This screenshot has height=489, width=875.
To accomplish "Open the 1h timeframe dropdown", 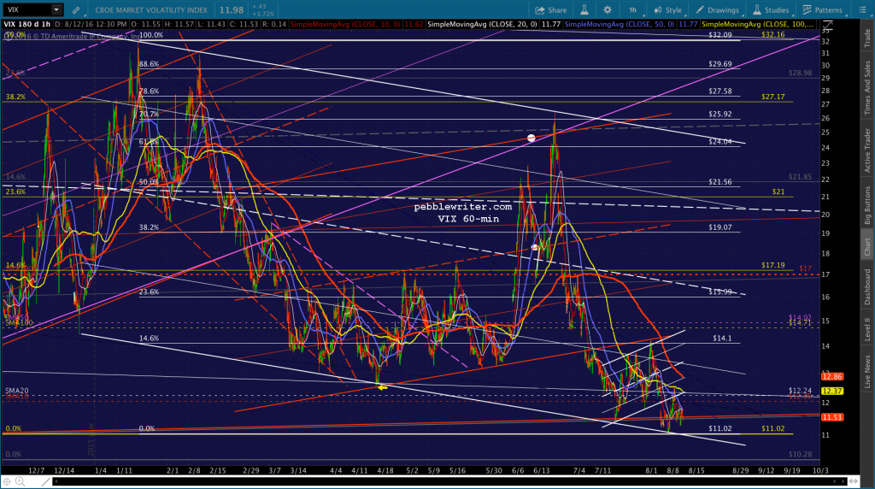I will coord(633,10).
